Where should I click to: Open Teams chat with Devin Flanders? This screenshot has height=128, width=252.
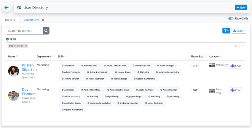click(235, 90)
